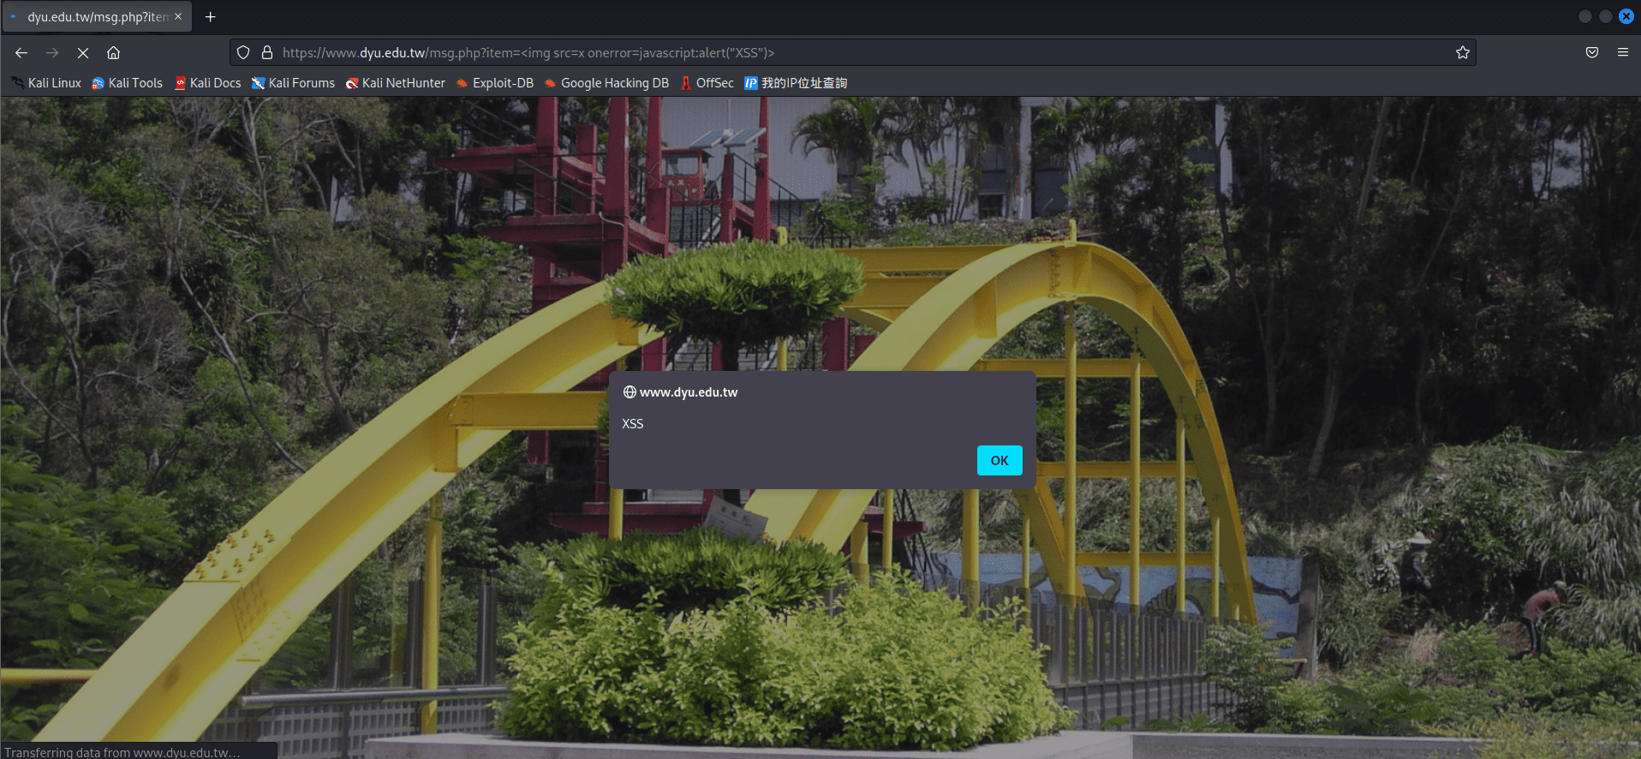The height and width of the screenshot is (759, 1641).
Task: Maximize the browser window
Action: 1606,16
